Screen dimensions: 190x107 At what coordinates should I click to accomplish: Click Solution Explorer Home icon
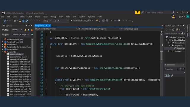(x=173, y=30)
